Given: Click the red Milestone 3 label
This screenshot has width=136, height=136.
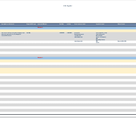Looking at the screenshot, I should click(x=40, y=27).
